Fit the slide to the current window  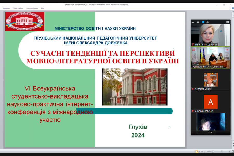232,152
